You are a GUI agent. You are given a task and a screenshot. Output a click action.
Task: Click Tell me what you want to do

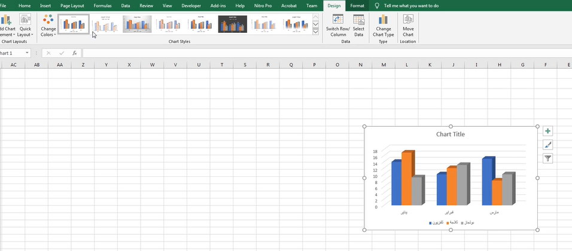pos(411,6)
